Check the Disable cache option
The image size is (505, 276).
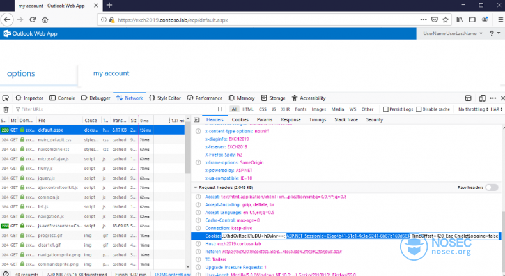tap(418, 109)
